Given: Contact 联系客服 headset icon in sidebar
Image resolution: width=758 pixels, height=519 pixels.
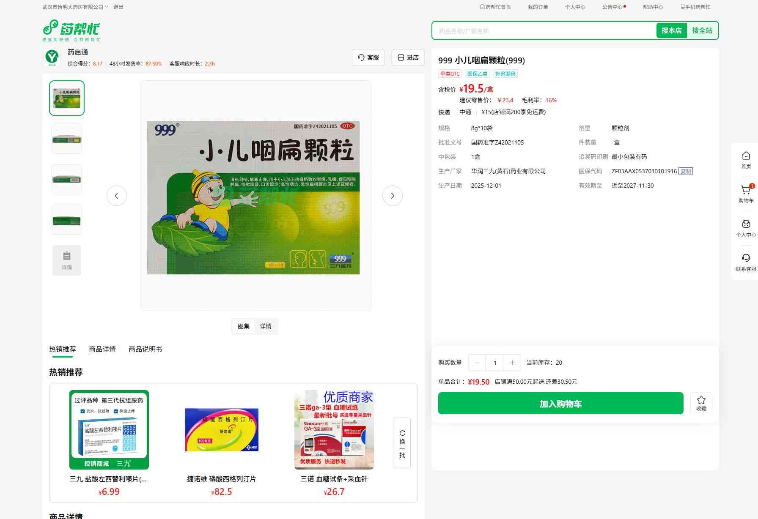Looking at the screenshot, I should tap(746, 258).
